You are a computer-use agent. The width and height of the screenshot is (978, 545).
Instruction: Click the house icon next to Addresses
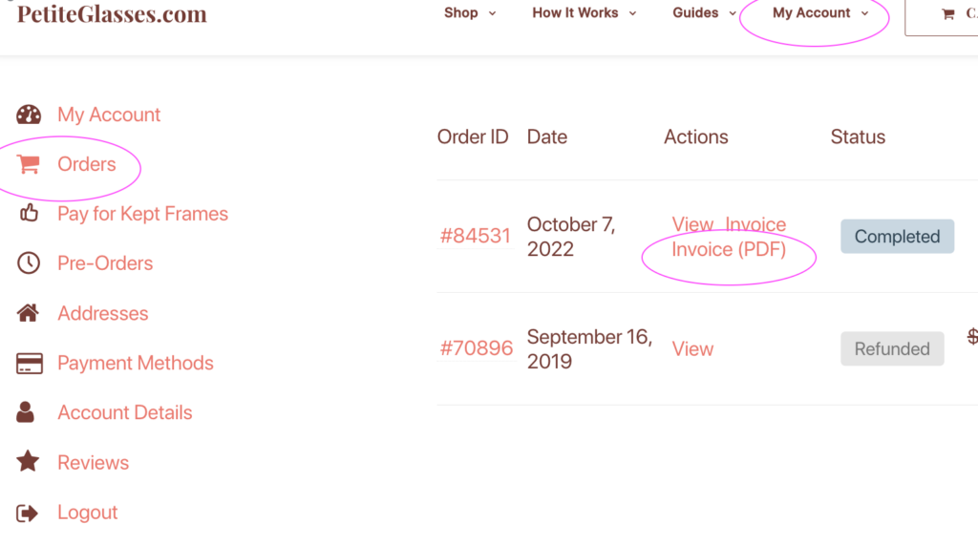coord(28,312)
